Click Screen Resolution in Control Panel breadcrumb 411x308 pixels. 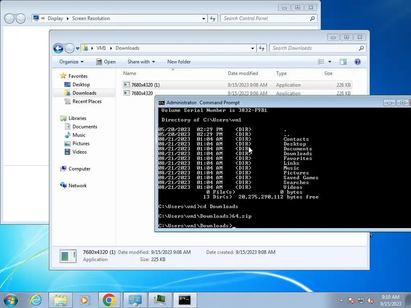coord(91,18)
